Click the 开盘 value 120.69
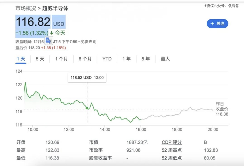The width and height of the screenshot is (244, 166). 52,142
